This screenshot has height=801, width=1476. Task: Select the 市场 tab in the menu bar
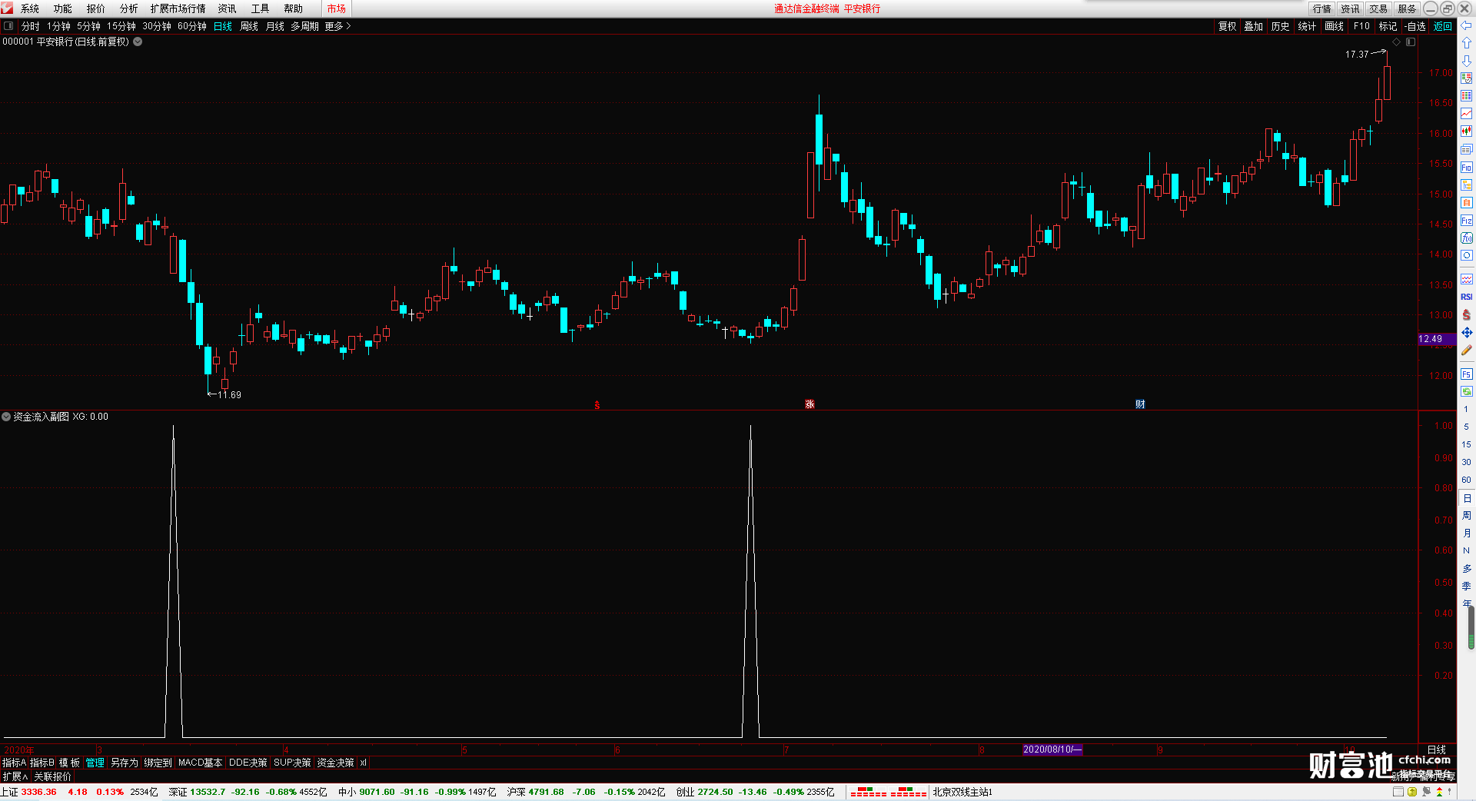pos(337,8)
